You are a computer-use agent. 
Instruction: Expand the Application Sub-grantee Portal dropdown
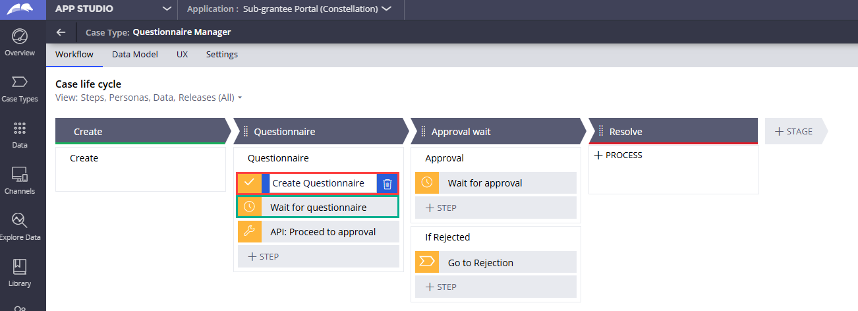[386, 9]
